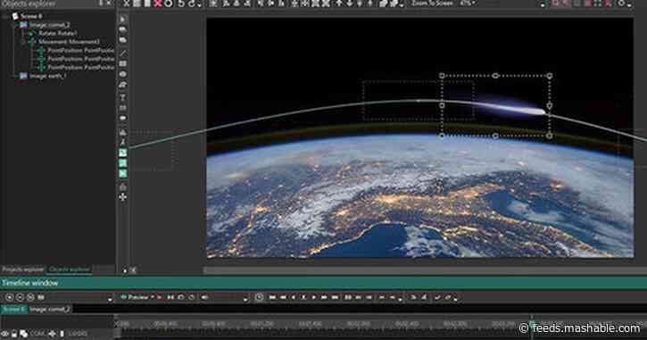The image size is (647, 340).
Task: Click the comet object on the canvas
Action: coord(511,107)
